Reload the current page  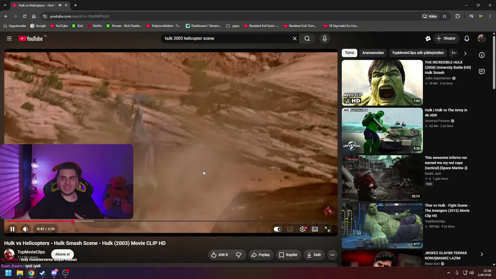click(x=24, y=16)
